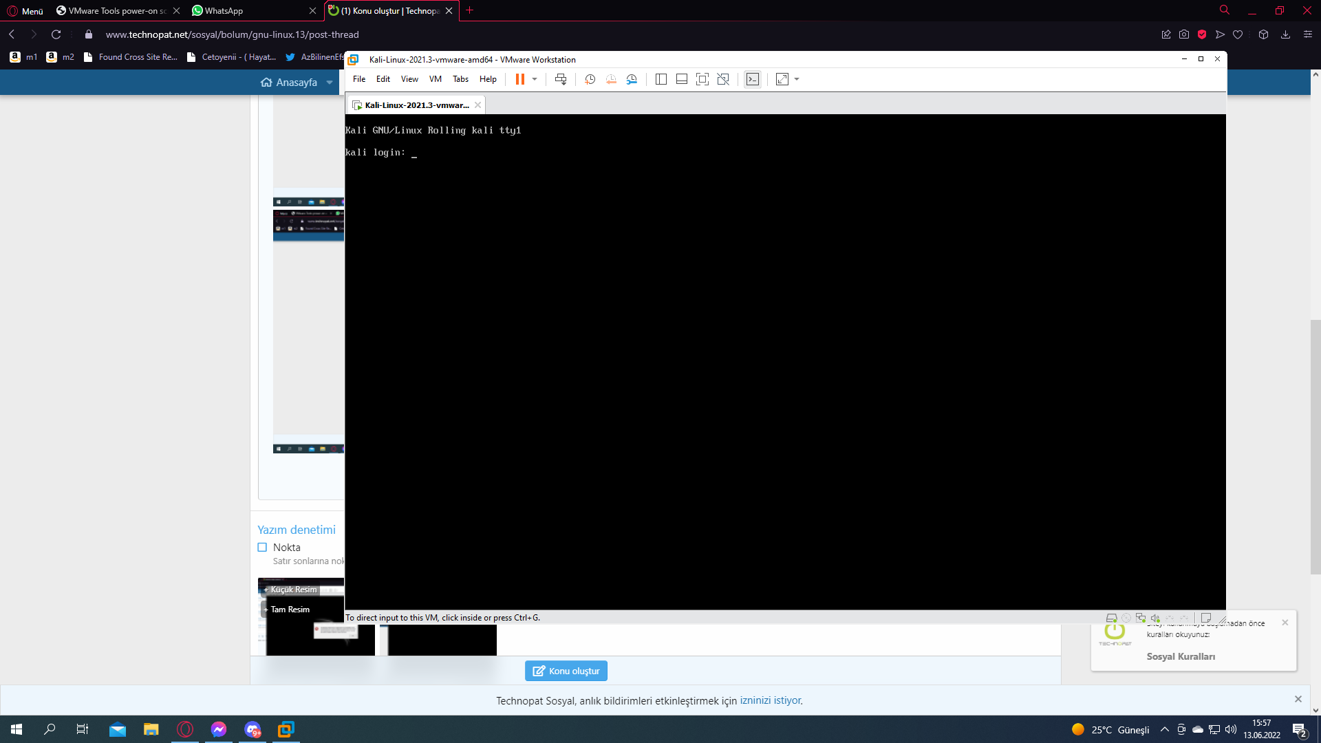Expand the Anasayfa dropdown arrow
The image size is (1321, 743).
pyautogui.click(x=330, y=83)
